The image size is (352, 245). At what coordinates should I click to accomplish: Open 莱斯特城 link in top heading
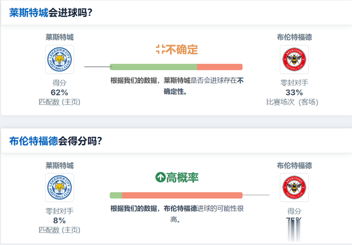point(29,13)
